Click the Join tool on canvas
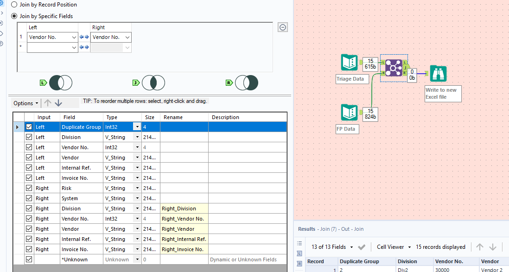Screen dimensions: 509x272 point(394,69)
